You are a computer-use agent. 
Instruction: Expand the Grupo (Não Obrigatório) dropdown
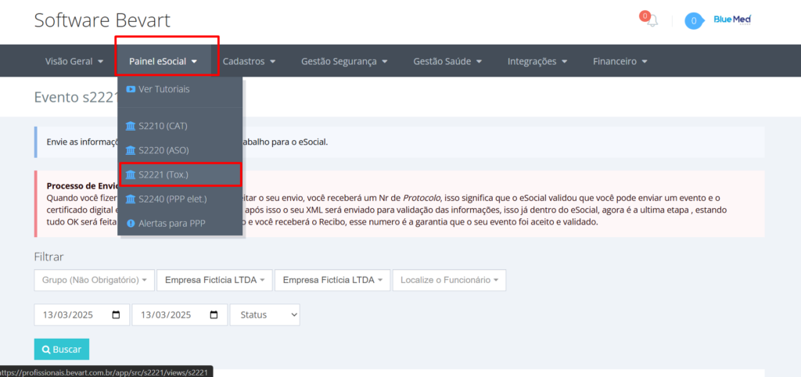point(95,280)
